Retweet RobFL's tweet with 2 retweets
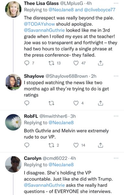This screenshot has height=195, width=124. click(x=51, y=145)
